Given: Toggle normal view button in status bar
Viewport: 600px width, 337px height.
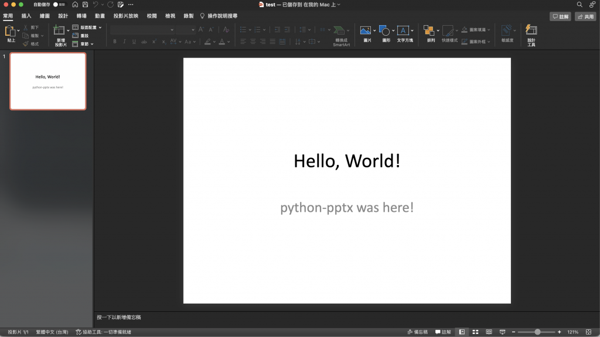Looking at the screenshot, I should click(x=462, y=332).
